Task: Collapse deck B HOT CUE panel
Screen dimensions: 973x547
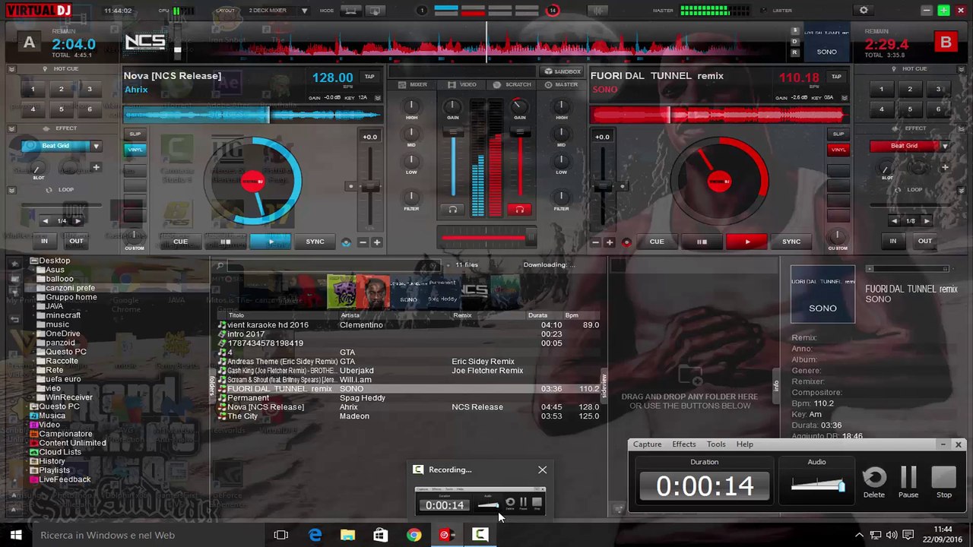Action: (x=962, y=69)
